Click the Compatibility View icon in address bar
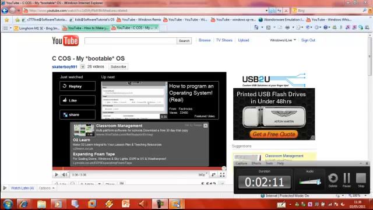Viewport: 373px width, 210px height. (272, 10)
